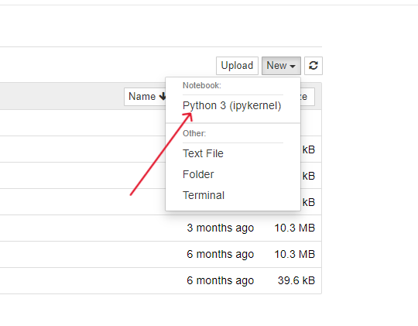
Task: Toggle the New dropdown menu
Action: point(281,66)
